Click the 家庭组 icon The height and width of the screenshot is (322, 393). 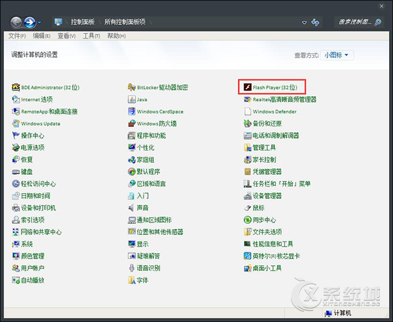[x=132, y=160]
